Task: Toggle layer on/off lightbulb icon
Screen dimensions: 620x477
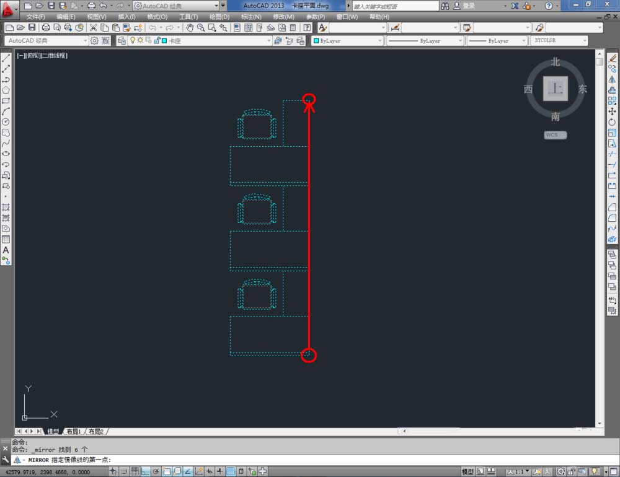Action: point(133,41)
